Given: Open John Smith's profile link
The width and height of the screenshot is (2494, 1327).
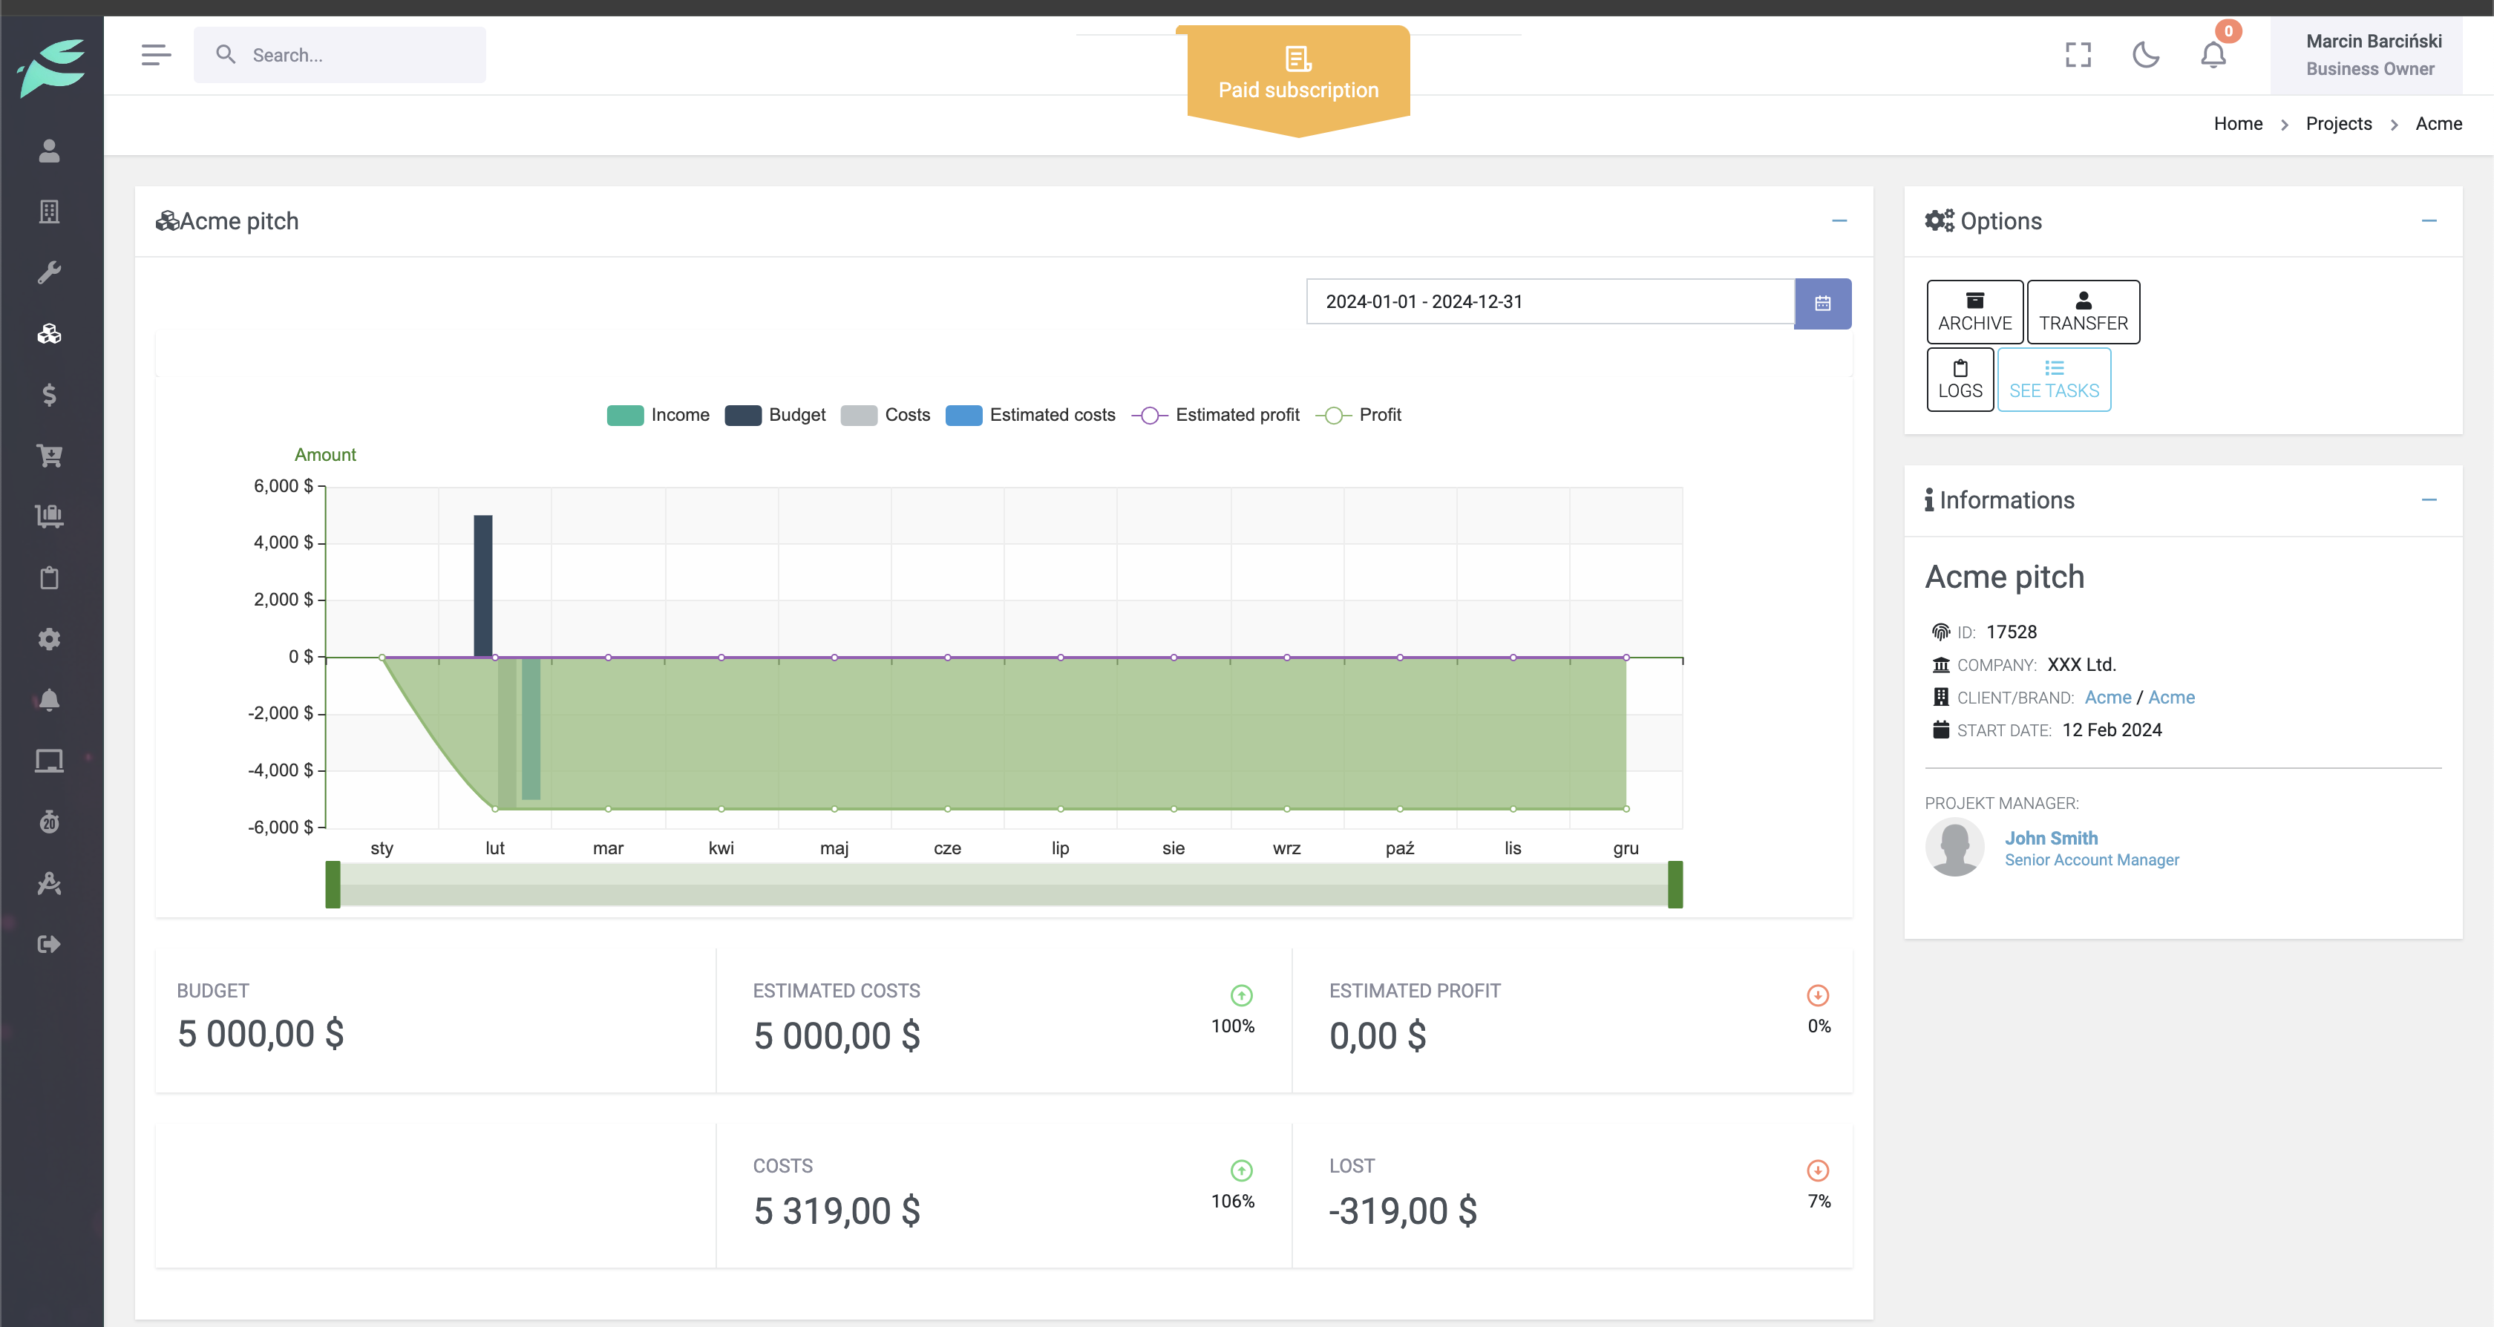Looking at the screenshot, I should pos(2051,838).
